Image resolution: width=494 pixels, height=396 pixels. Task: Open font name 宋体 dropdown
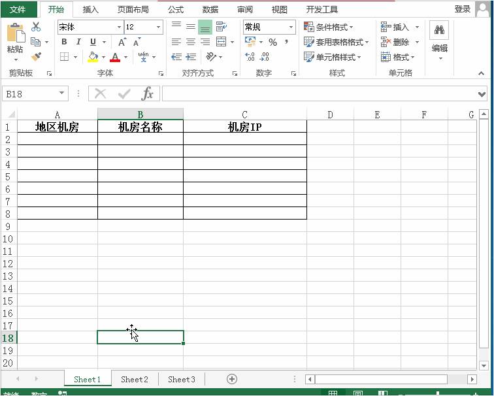[119, 27]
